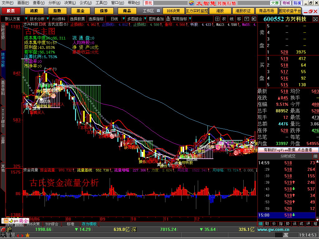Click the 大赛 button at top right
Image resolution: width=319 pixels, height=239 pixels.
pos(275,3)
